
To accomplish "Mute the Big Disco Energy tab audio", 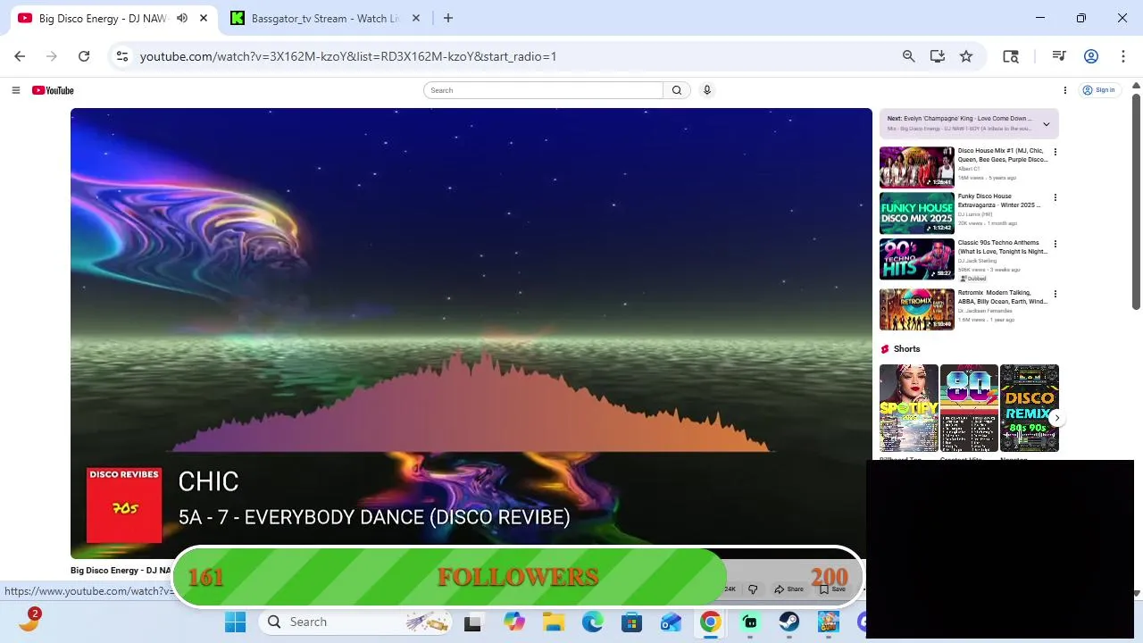I will 182,18.
